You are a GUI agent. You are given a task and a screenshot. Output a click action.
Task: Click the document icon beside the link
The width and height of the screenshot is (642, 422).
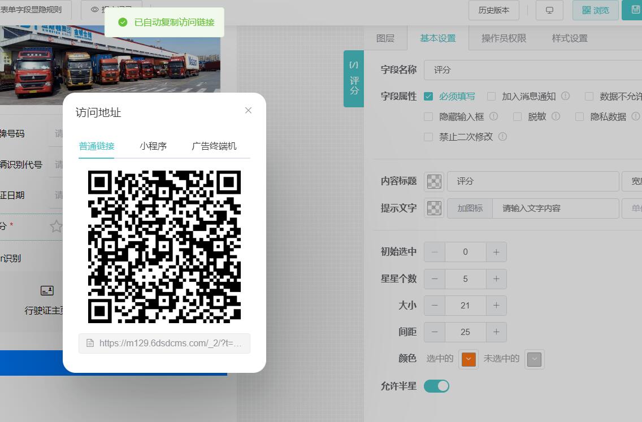point(90,343)
